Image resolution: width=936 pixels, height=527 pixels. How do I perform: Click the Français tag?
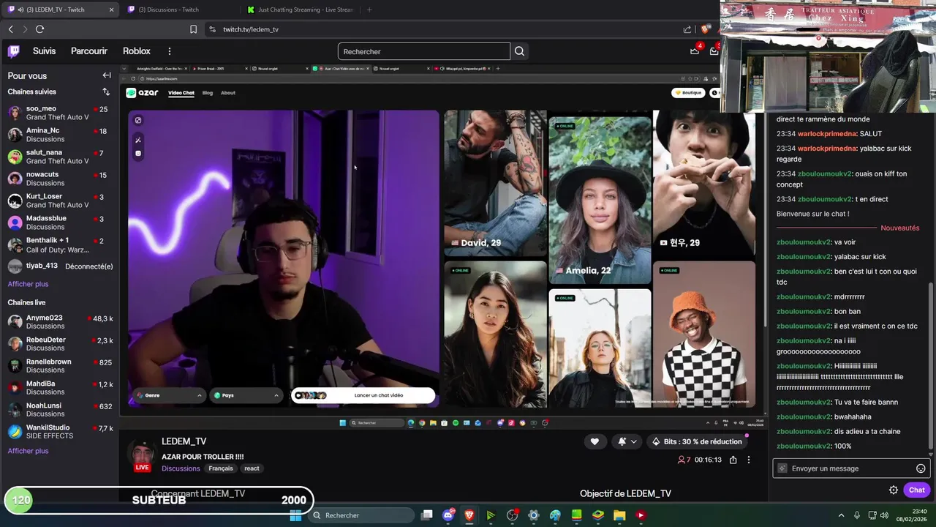[x=221, y=468]
